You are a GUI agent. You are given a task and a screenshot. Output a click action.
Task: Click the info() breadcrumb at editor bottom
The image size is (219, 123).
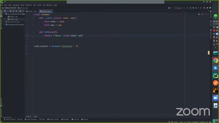click(35, 117)
